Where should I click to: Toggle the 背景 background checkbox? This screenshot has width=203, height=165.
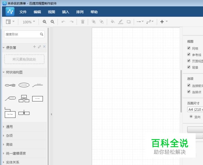[189, 67]
